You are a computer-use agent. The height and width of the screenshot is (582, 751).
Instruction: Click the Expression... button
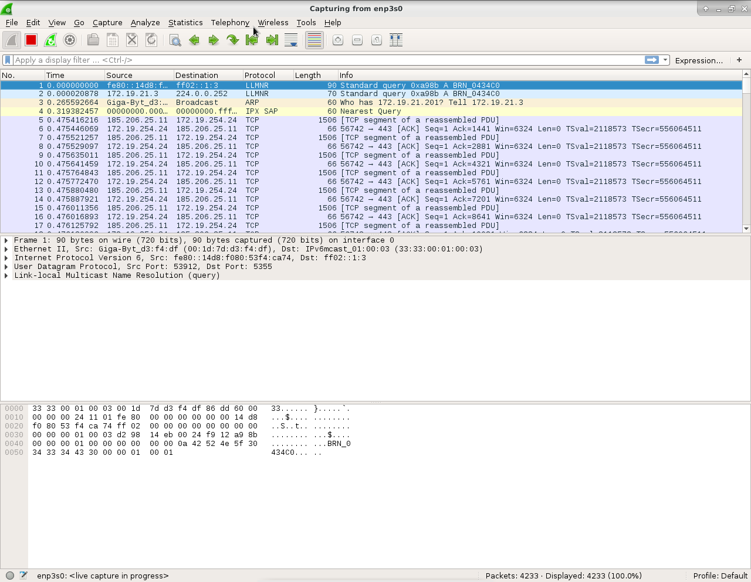tap(699, 60)
